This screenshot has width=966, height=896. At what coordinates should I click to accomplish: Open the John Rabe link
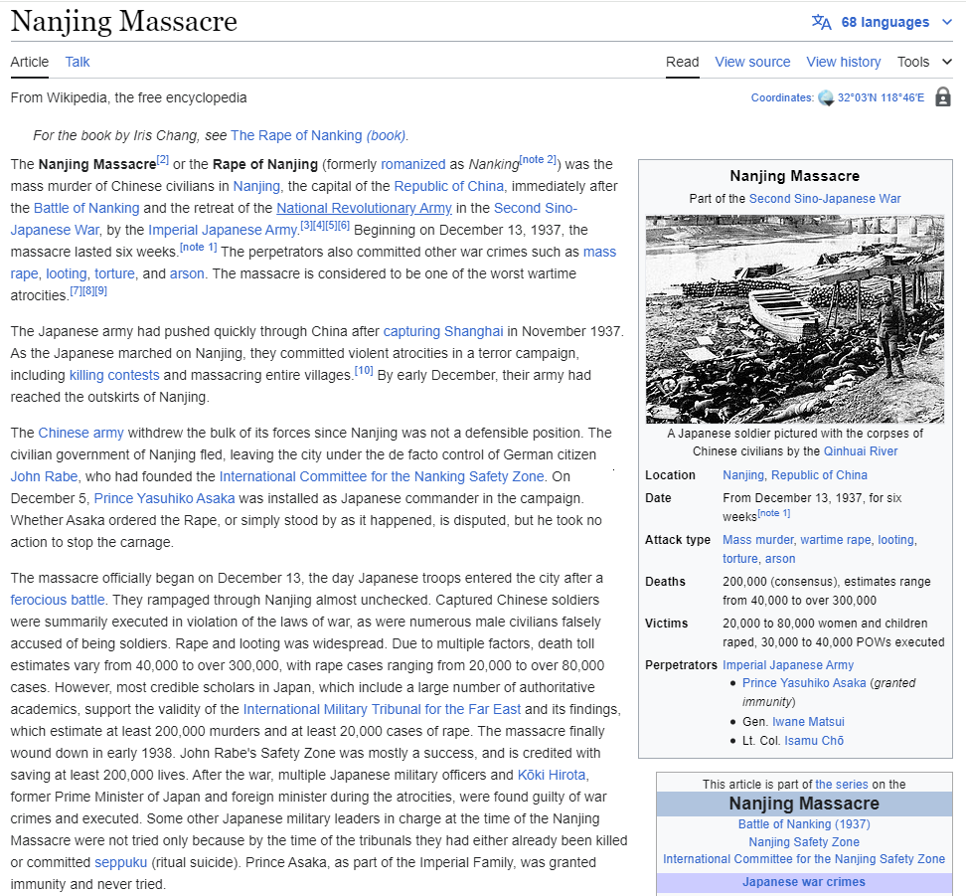44,476
